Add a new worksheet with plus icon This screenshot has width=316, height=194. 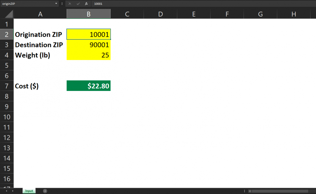pos(45,191)
